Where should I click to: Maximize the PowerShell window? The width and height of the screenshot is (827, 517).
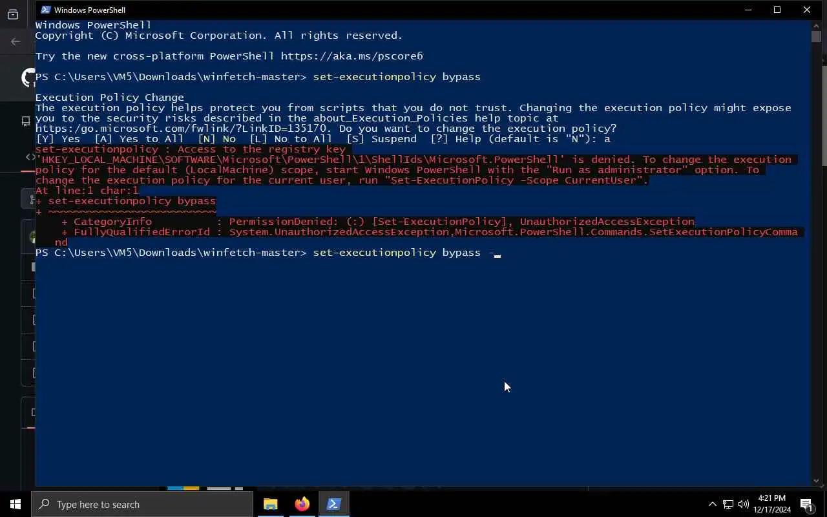click(x=777, y=10)
